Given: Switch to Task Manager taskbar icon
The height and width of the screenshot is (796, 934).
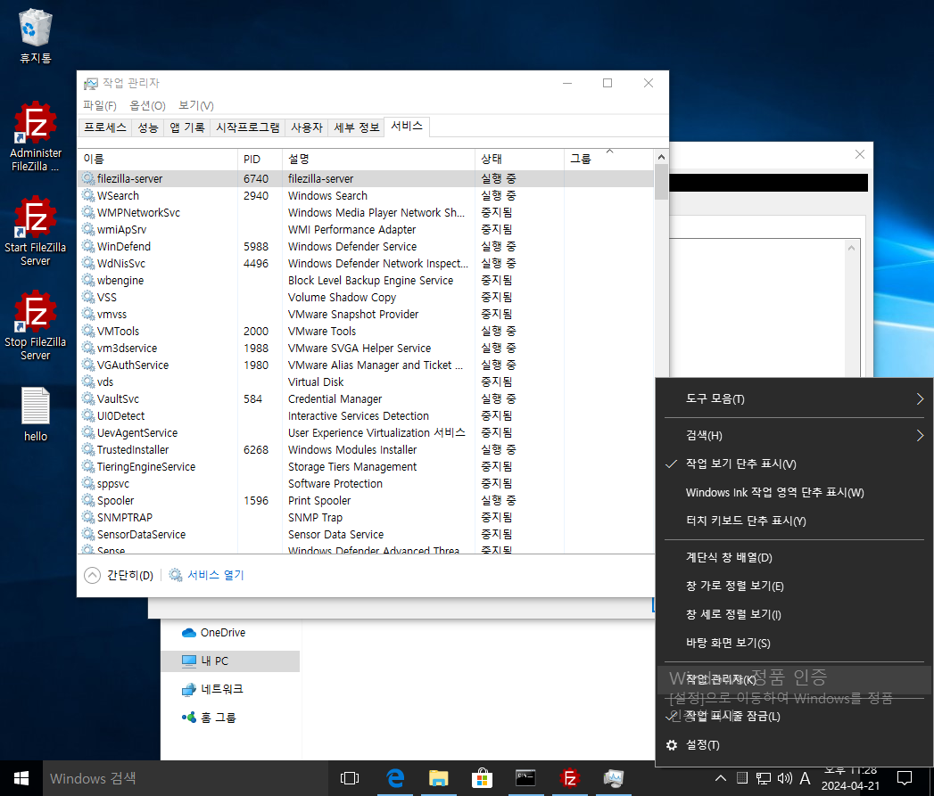Looking at the screenshot, I should pos(614,778).
